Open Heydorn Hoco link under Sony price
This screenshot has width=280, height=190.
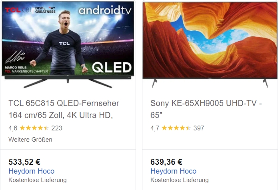173,171
